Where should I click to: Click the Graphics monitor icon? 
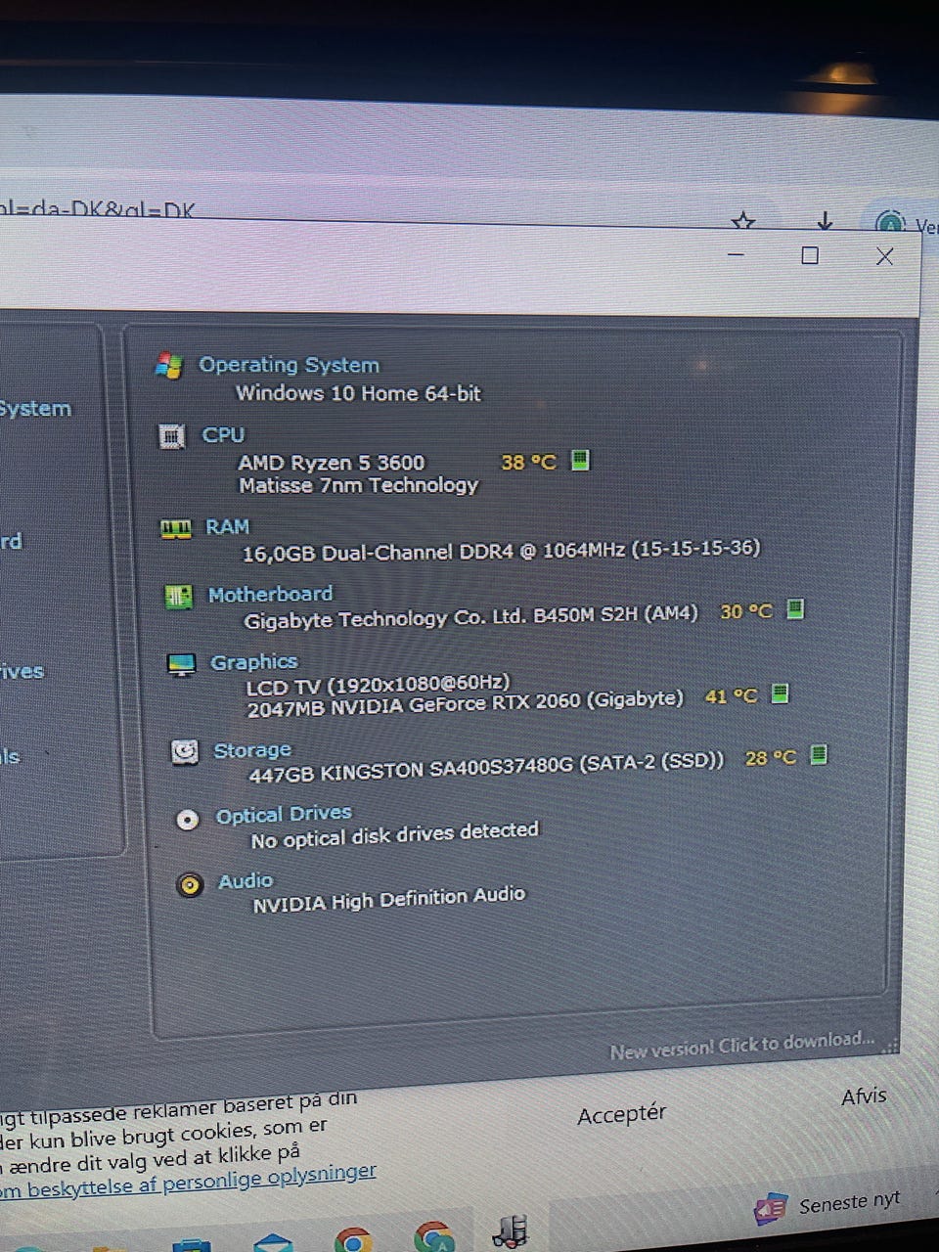coord(182,664)
